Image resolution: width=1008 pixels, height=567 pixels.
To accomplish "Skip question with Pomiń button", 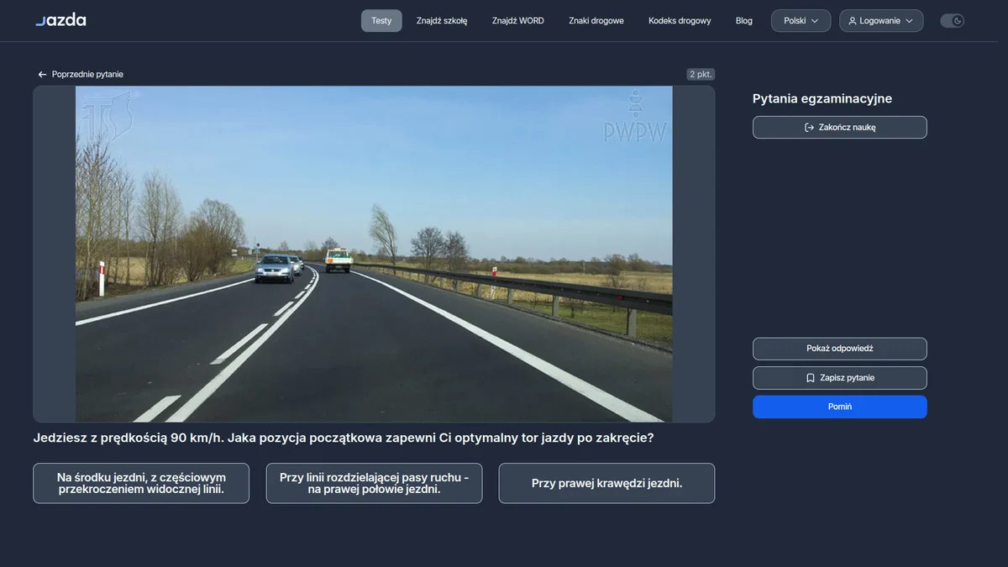I will (840, 407).
